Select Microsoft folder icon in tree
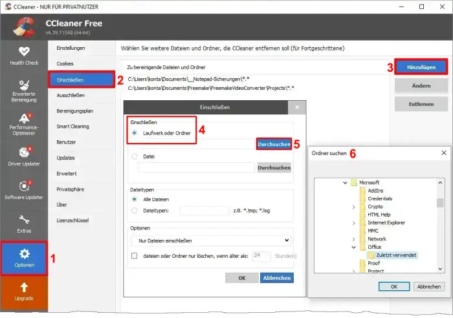Image resolution: width=453 pixels, height=318 pixels. [354, 182]
